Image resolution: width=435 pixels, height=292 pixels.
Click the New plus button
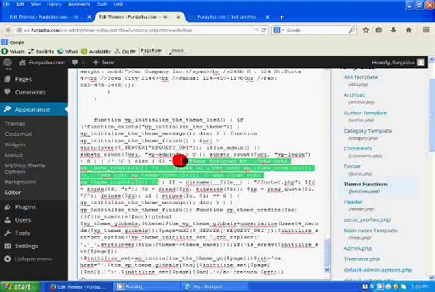(x=104, y=62)
